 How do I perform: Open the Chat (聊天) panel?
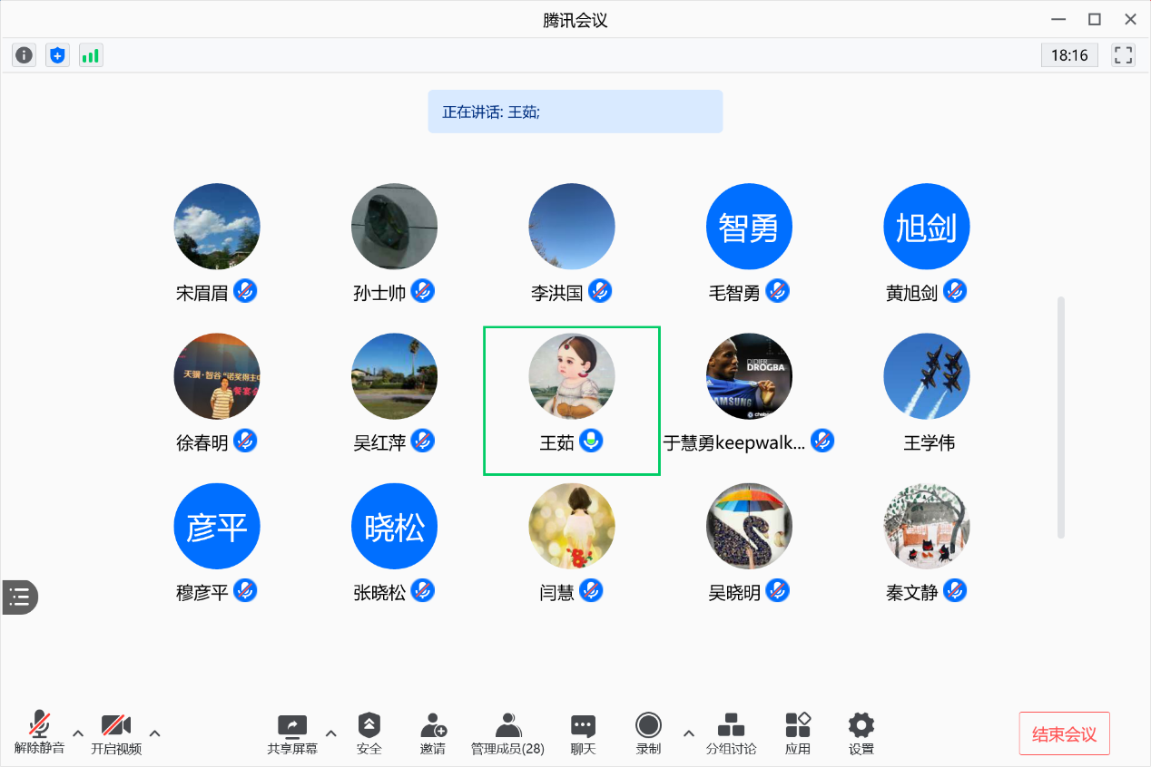(x=583, y=733)
